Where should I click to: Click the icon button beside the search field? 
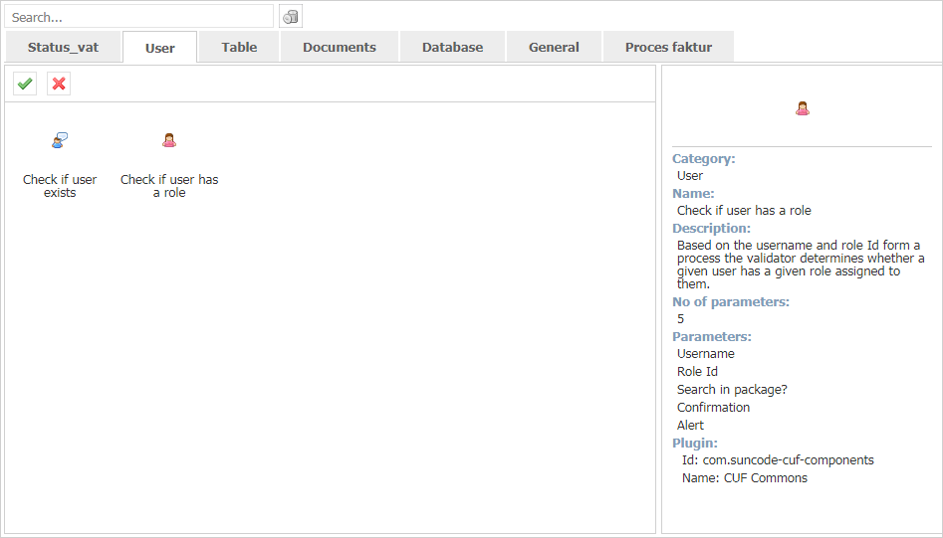(291, 16)
